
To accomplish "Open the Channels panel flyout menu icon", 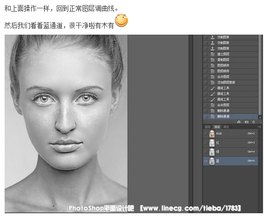I will click(x=259, y=126).
